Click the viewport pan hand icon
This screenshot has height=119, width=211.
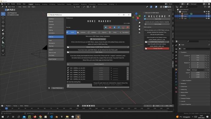tap(139, 26)
